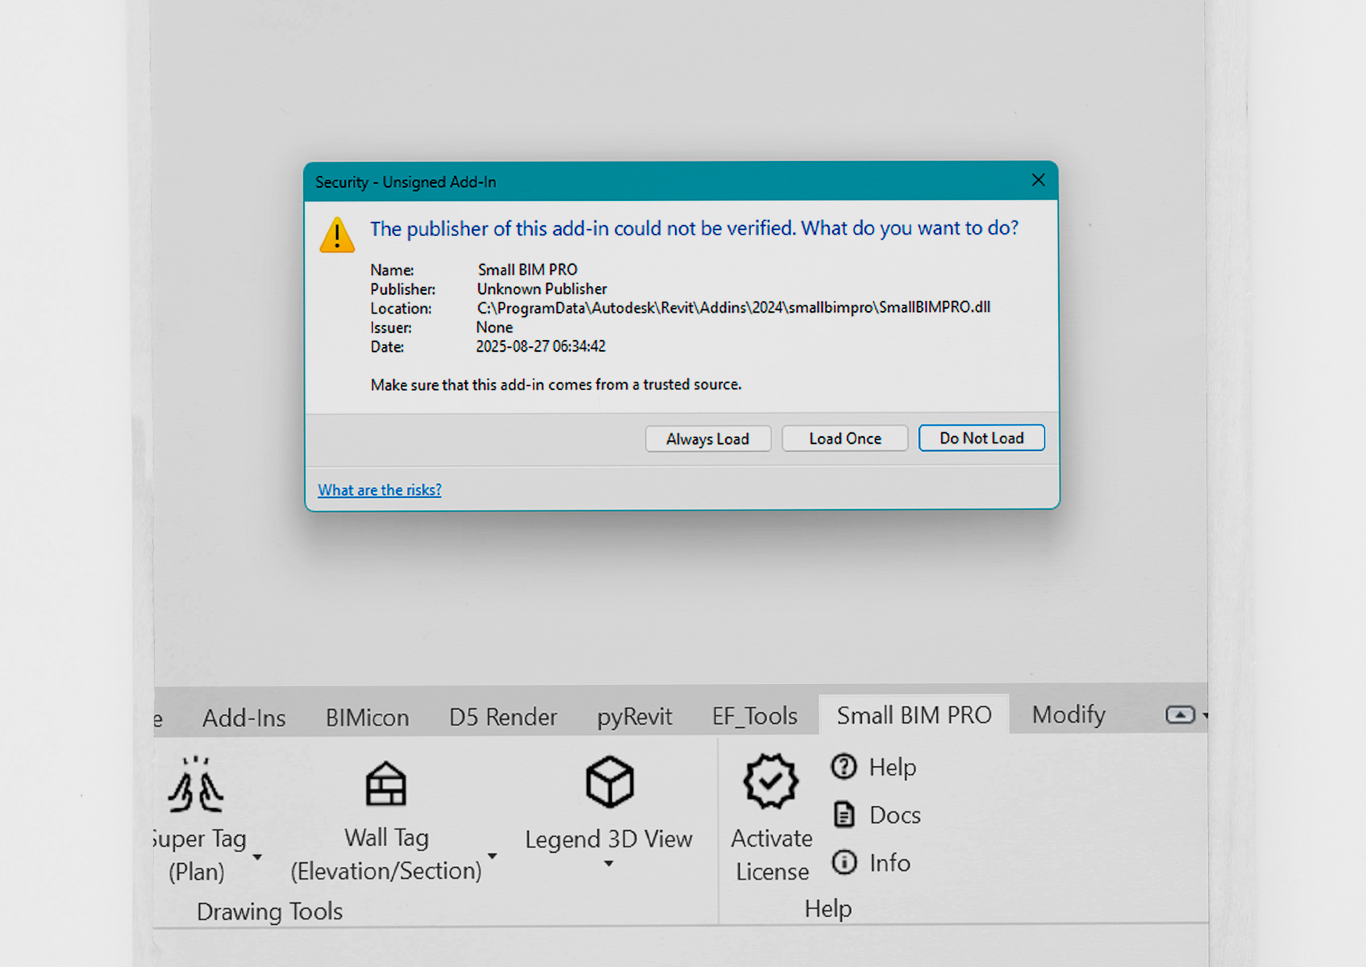Image resolution: width=1366 pixels, height=967 pixels.
Task: Choose Do Not Load for the add-in
Action: coord(982,438)
